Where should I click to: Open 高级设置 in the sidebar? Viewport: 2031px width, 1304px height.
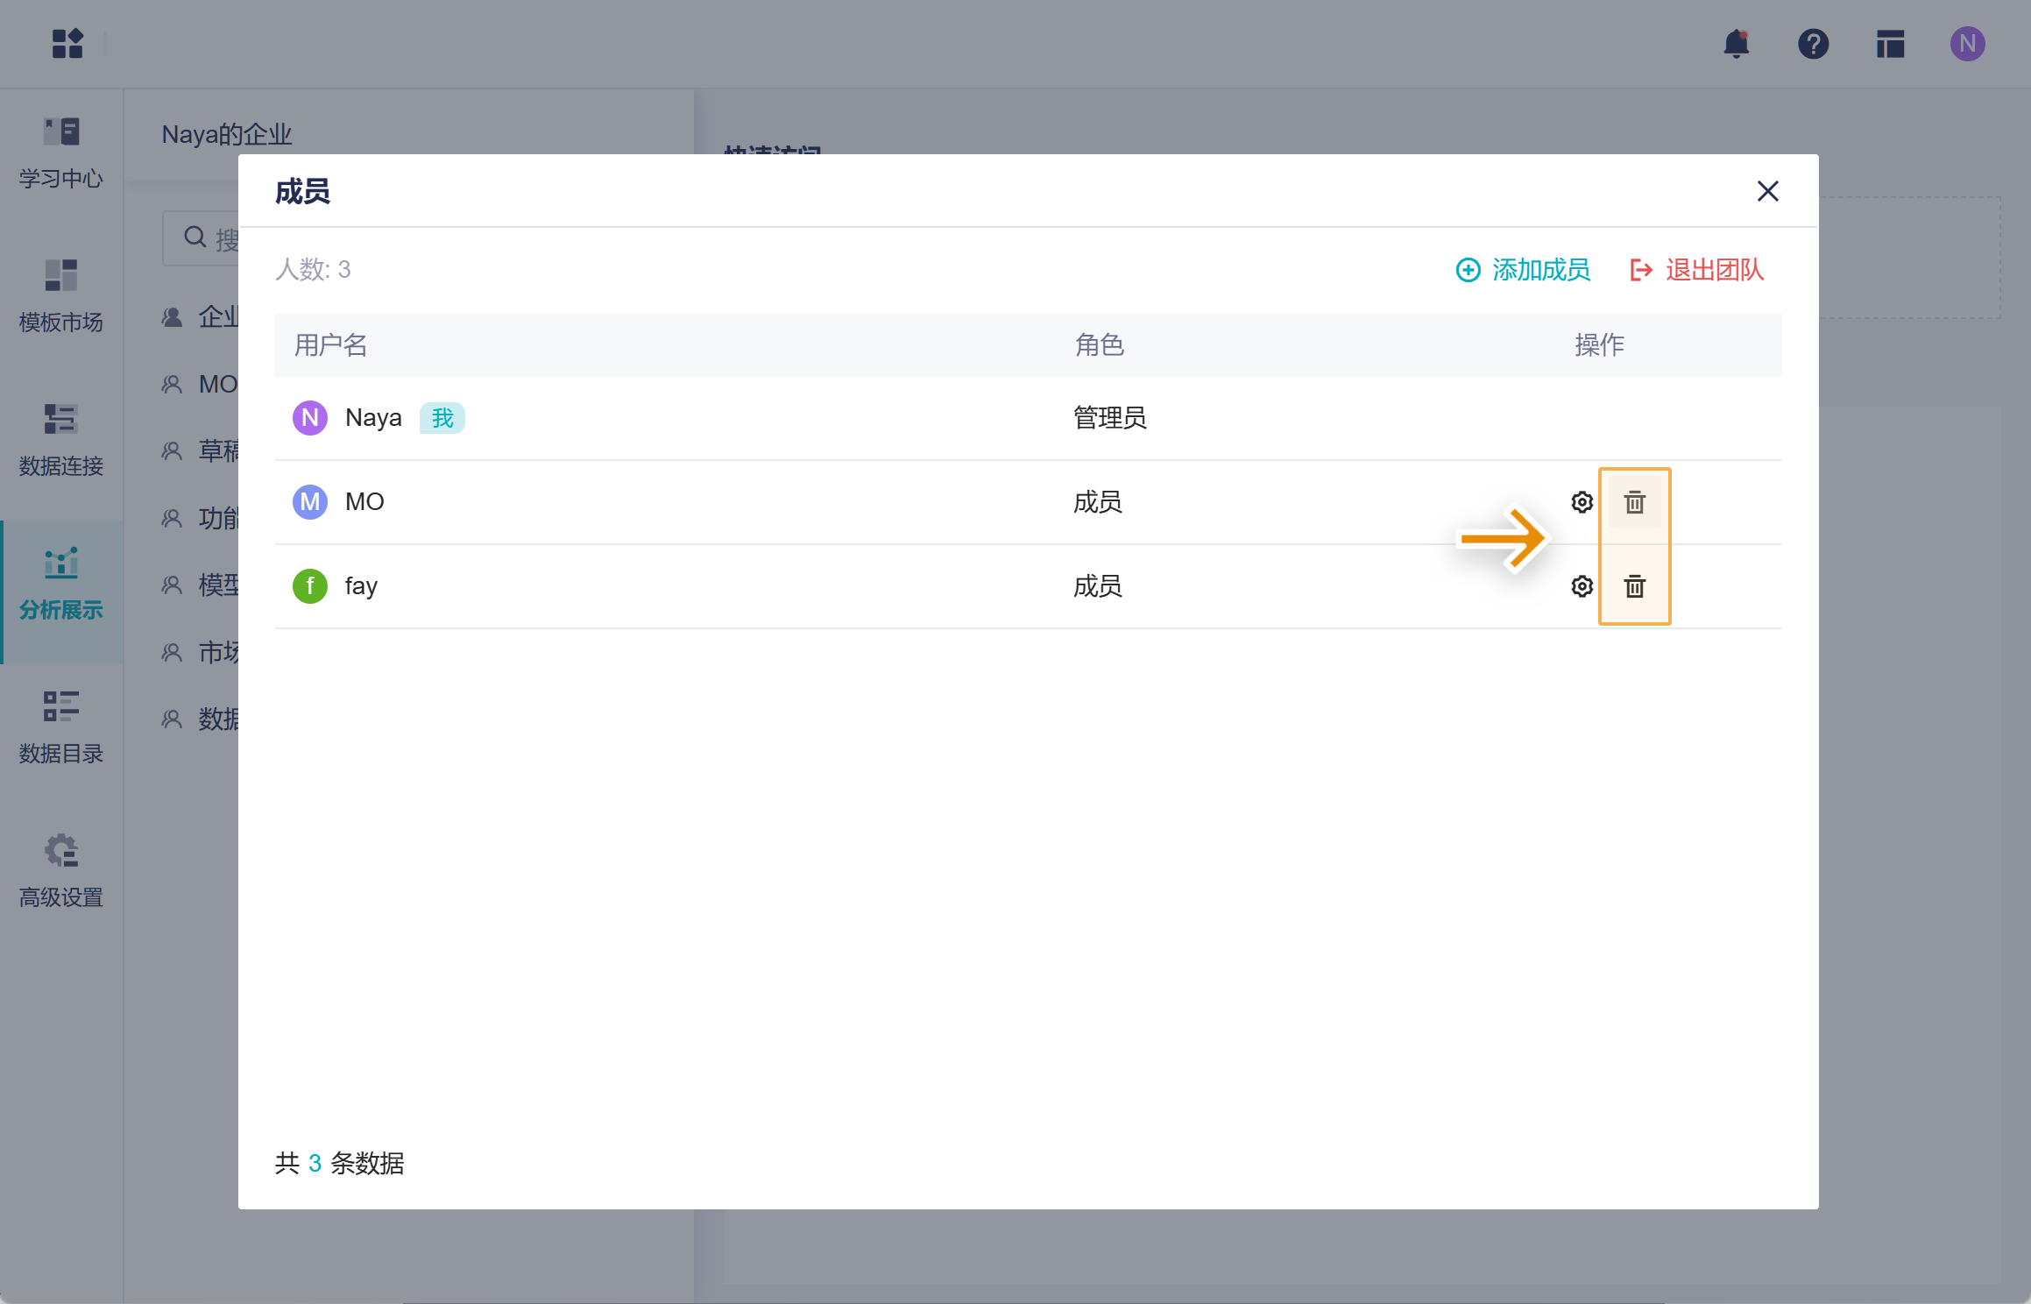pos(61,872)
